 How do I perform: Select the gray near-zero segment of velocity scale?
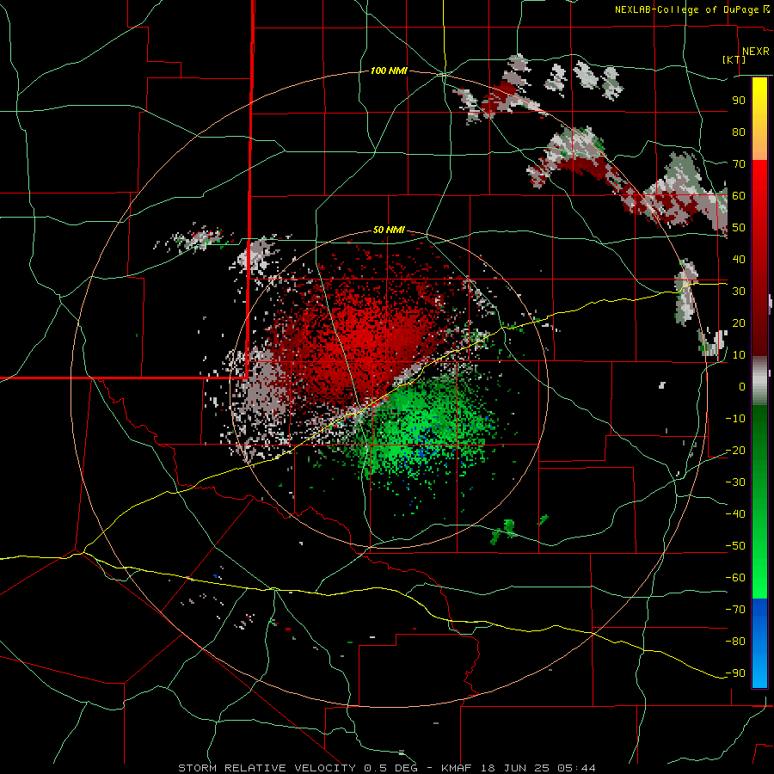click(759, 380)
